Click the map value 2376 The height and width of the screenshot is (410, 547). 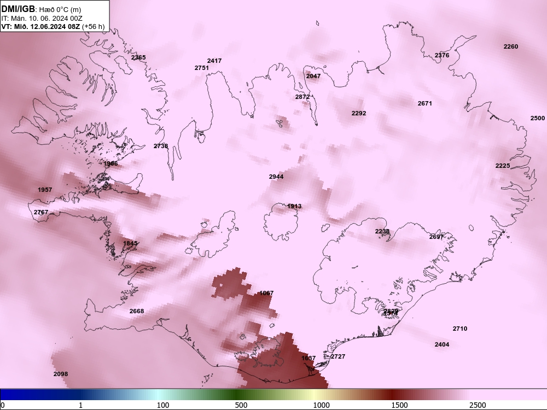point(442,55)
